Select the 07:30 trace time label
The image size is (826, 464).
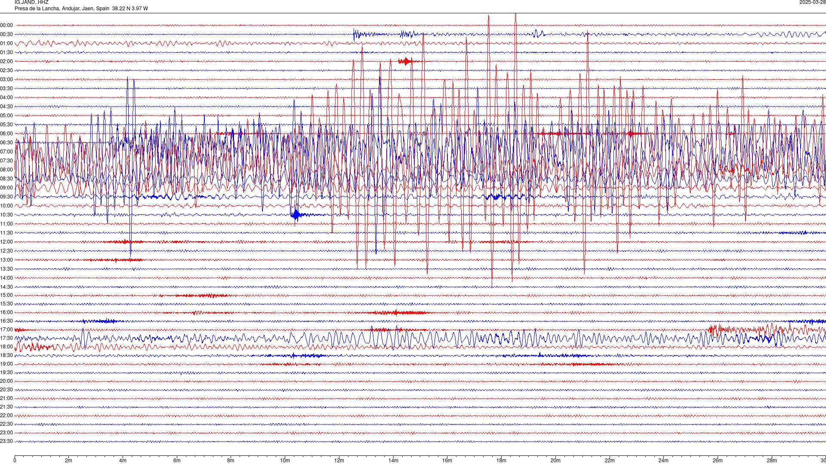pos(6,161)
